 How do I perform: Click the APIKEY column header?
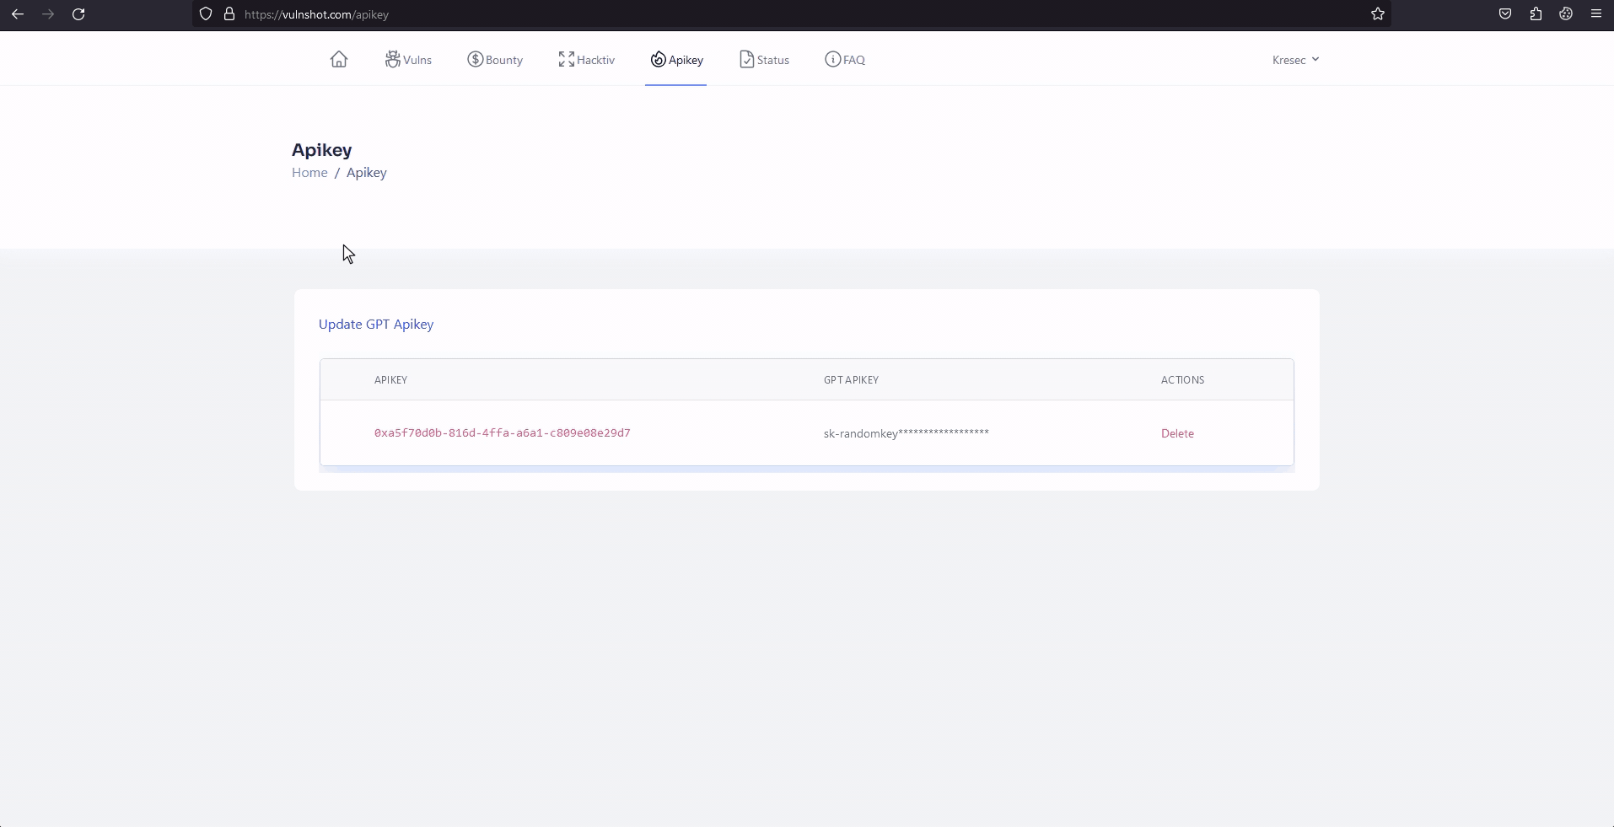(x=390, y=380)
